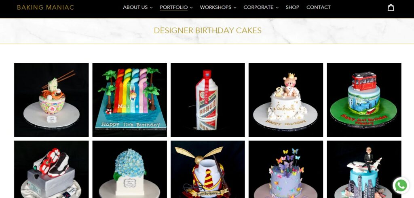The image size is (414, 198).
Task: View the noodle bowl cake thumbnail
Action: [x=51, y=100]
